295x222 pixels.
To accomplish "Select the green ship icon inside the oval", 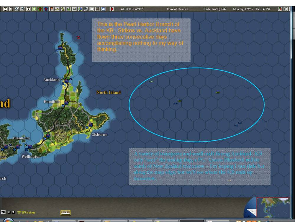I will click(151, 81).
